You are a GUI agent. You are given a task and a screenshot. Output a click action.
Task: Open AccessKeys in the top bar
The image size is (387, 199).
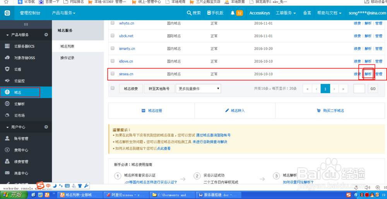coord(260,13)
